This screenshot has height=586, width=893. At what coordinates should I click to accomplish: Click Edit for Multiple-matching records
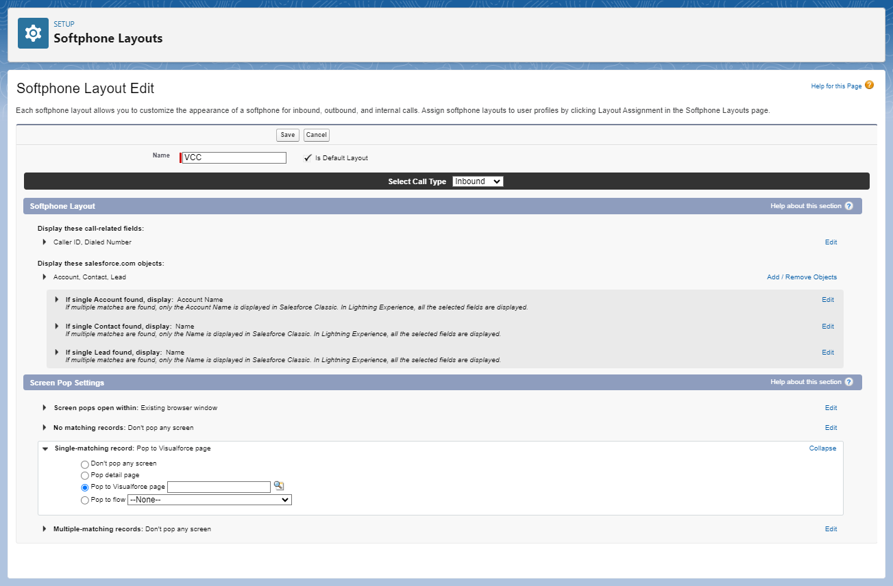coord(831,529)
